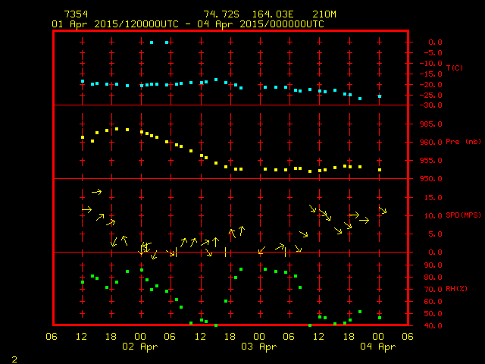Image resolution: width=485 pixels, height=364 pixels.
Task: Click the 960.0 pressure axis label
Action: click(431, 143)
